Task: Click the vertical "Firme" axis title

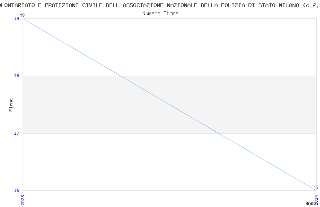Action: coord(11,105)
